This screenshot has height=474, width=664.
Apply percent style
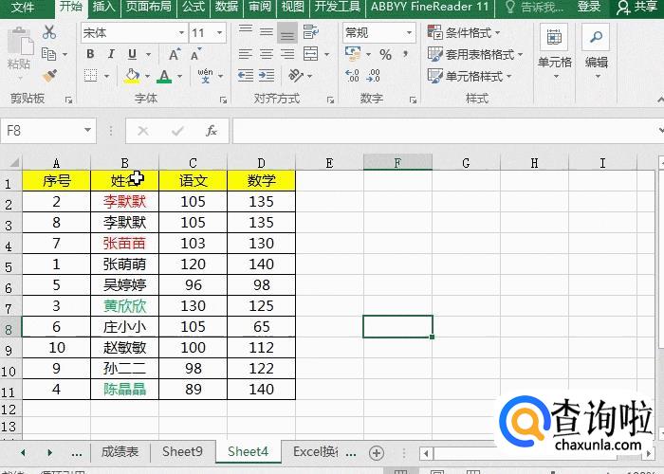pyautogui.click(x=385, y=54)
